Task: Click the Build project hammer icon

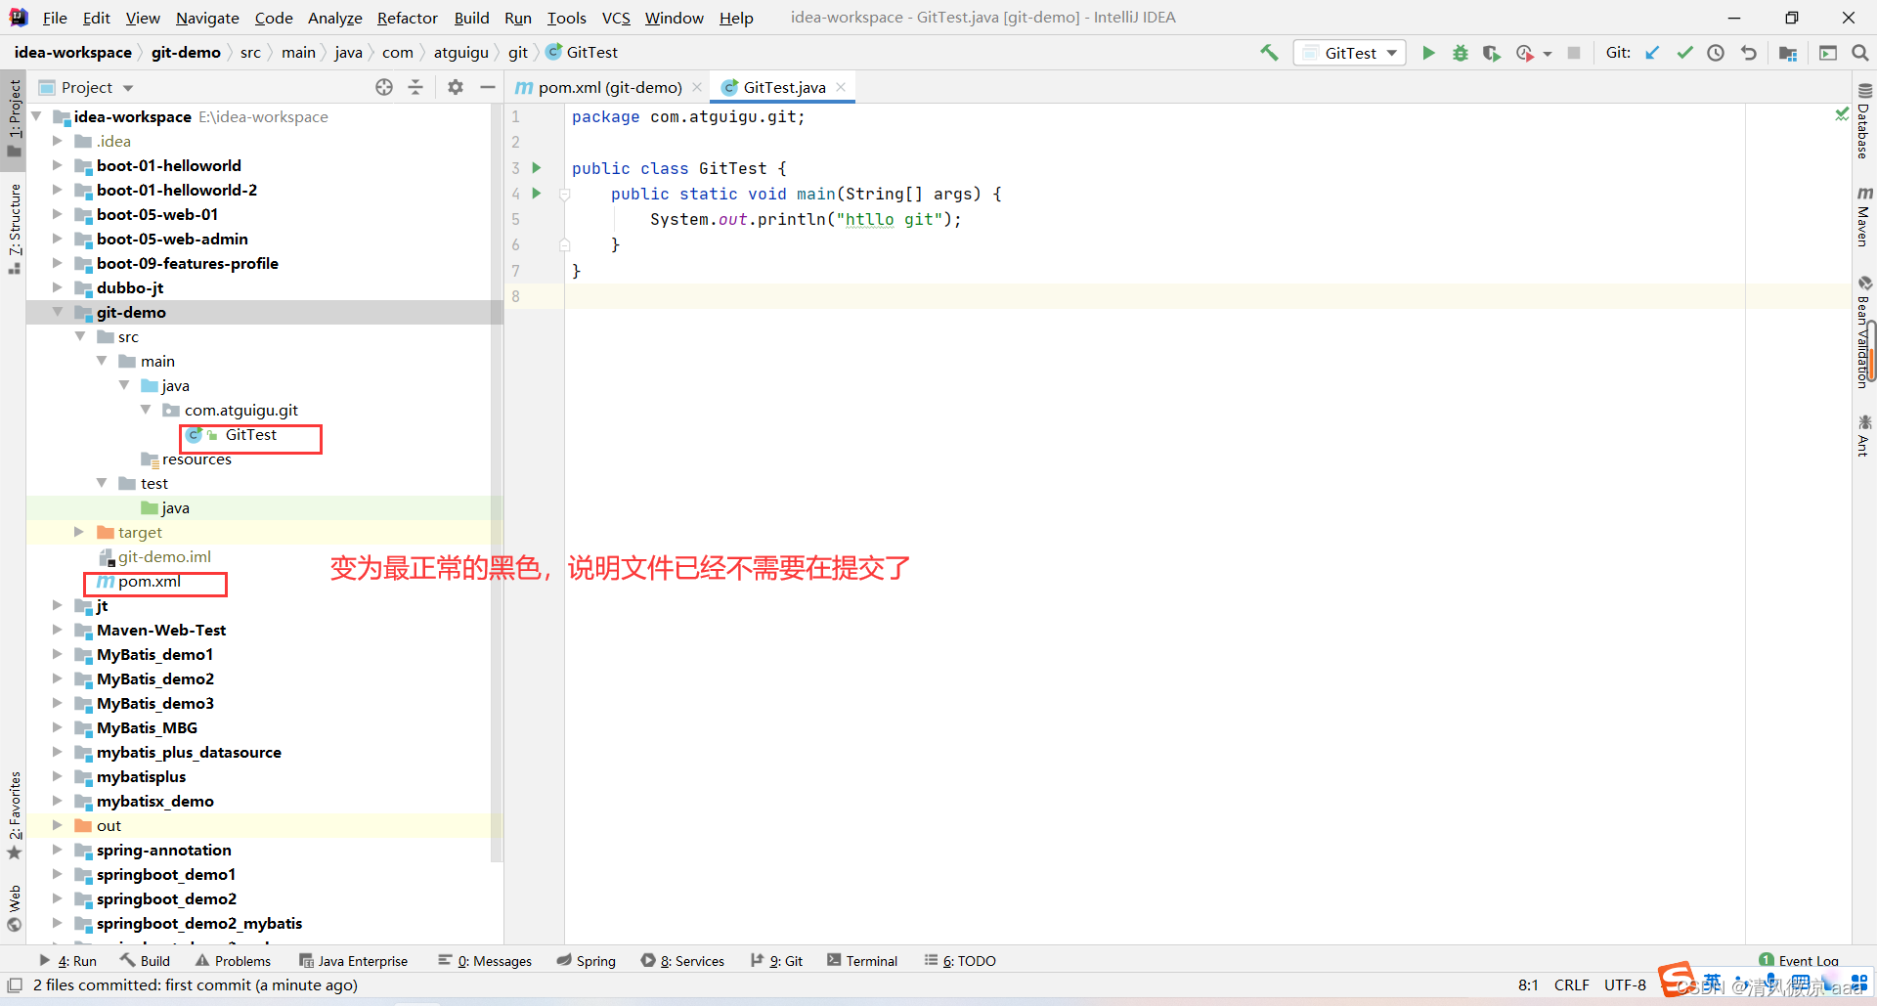Action: click(x=1269, y=53)
